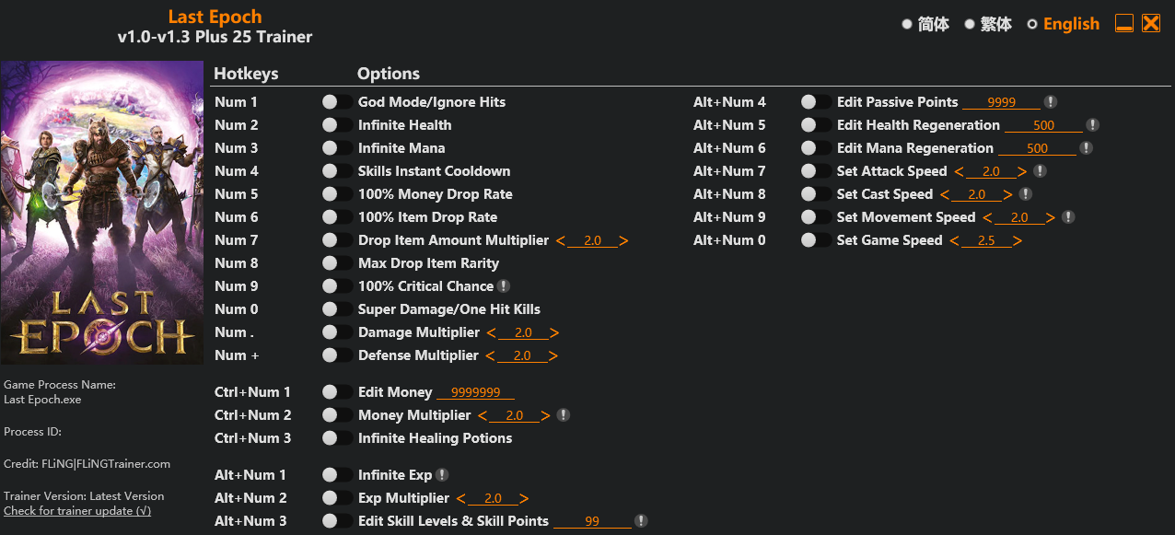Enable the Set Game Speed toggle
1175x535 pixels.
click(x=816, y=240)
